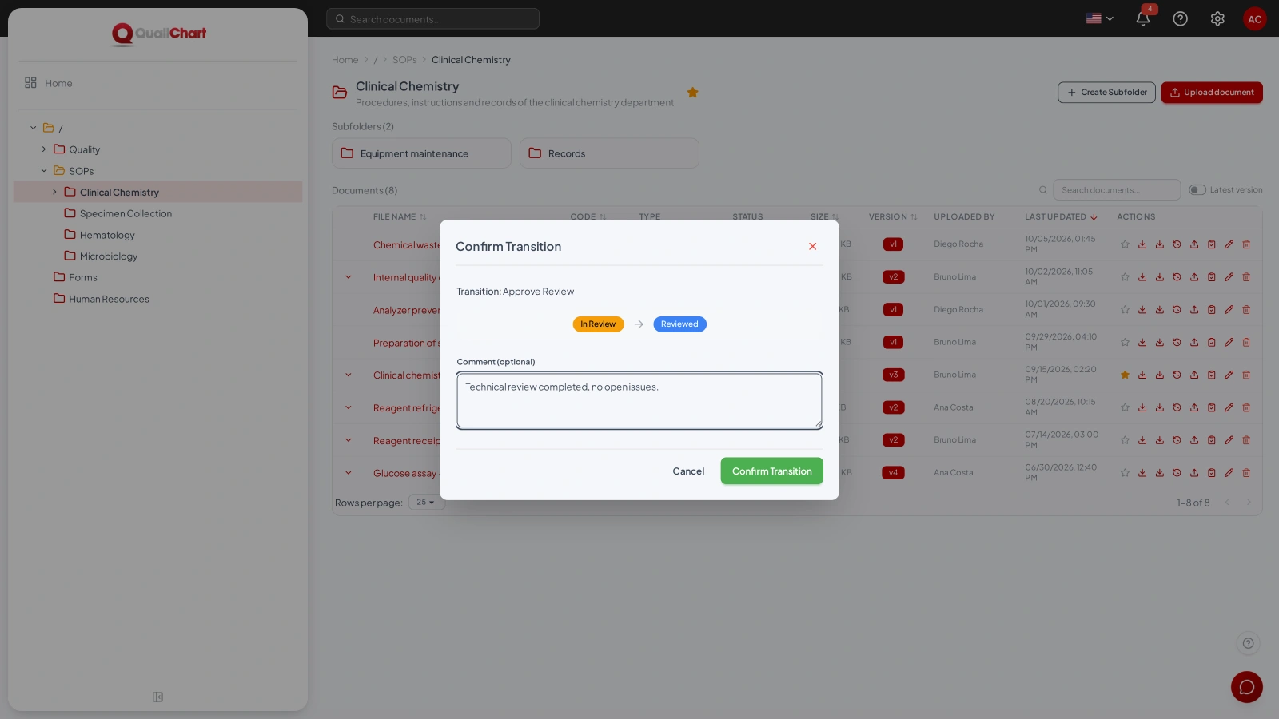Expand the Quality folder in tree
The height and width of the screenshot is (719, 1279).
pyautogui.click(x=44, y=149)
